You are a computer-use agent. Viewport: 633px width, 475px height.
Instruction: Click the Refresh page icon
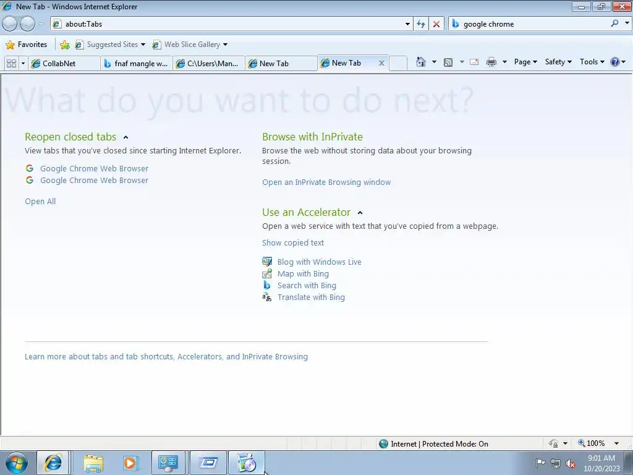click(421, 24)
